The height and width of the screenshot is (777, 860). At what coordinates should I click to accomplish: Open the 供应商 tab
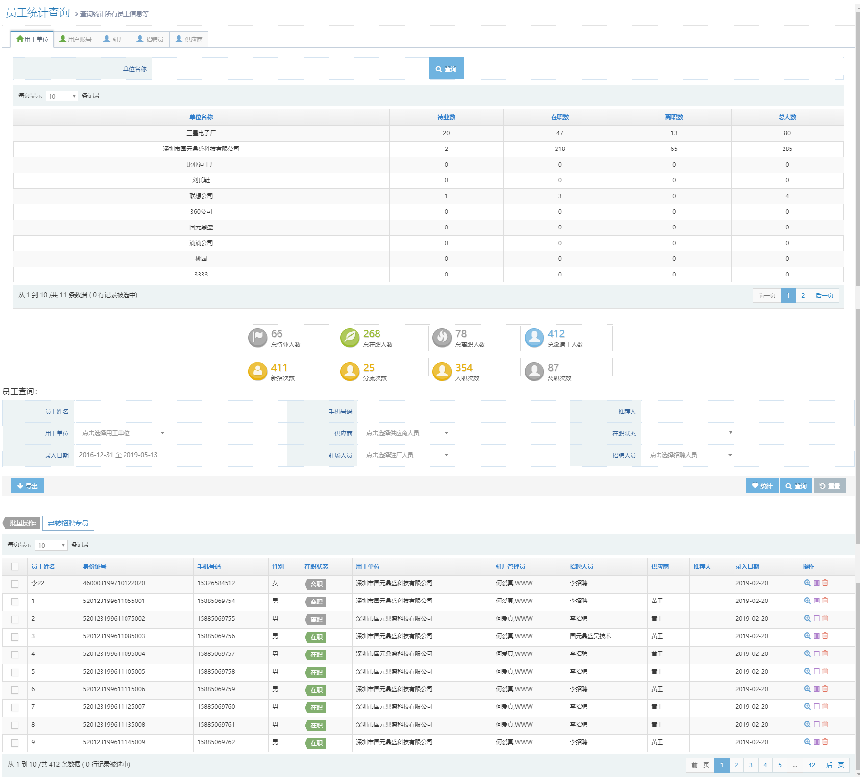[189, 39]
